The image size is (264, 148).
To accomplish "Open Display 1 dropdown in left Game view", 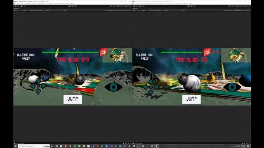I will pyautogui.click(x=26, y=10).
